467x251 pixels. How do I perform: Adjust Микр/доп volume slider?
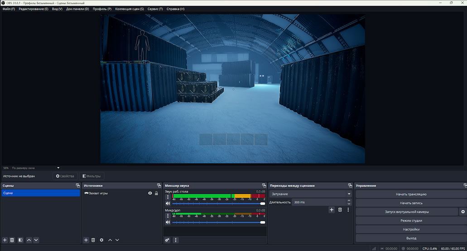point(219,222)
